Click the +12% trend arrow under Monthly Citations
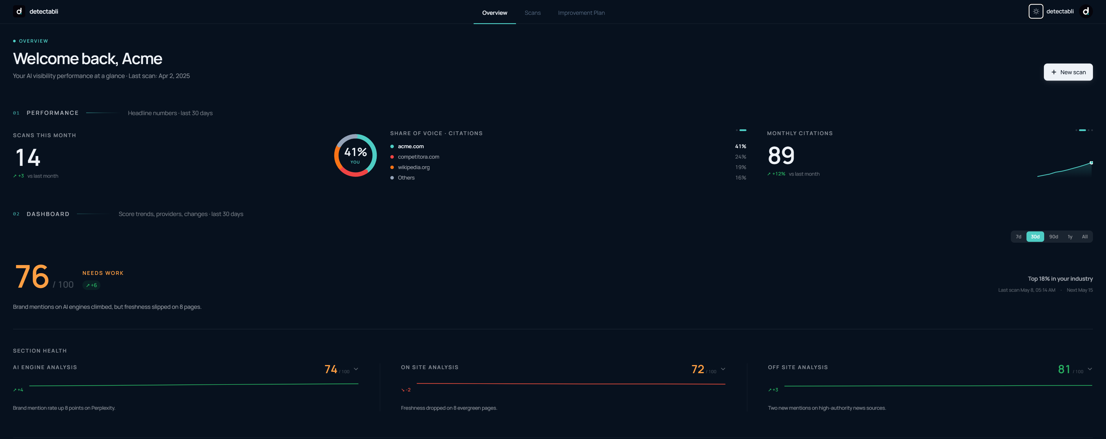 pos(769,174)
